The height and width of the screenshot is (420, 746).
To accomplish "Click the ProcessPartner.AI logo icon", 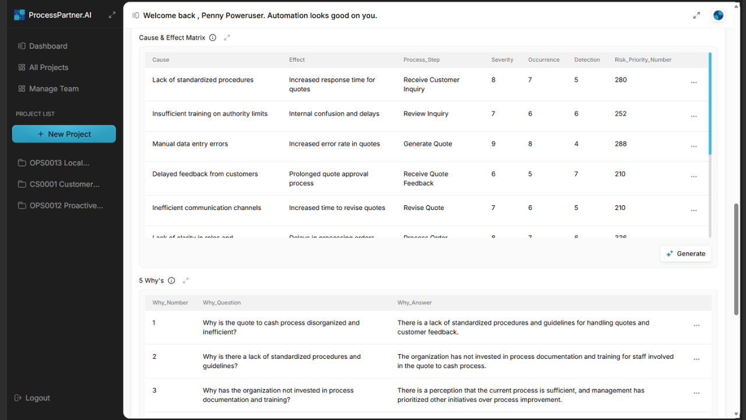I will tap(20, 15).
